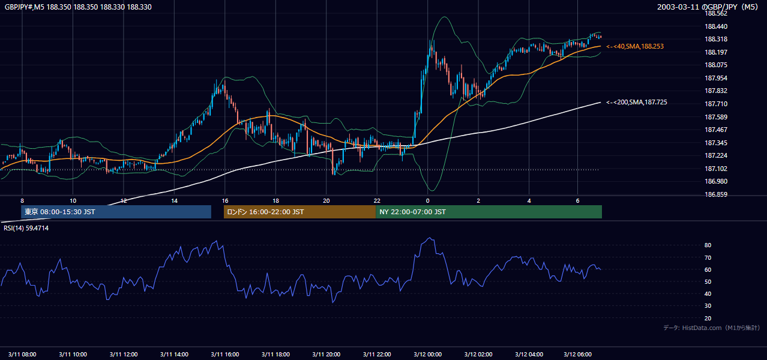Image resolution: width=767 pixels, height=360 pixels.
Task: Click the price chart's hour label 14
Action: 174,200
